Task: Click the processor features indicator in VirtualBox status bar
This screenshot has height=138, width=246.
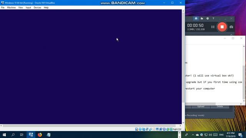Action: click(164, 129)
